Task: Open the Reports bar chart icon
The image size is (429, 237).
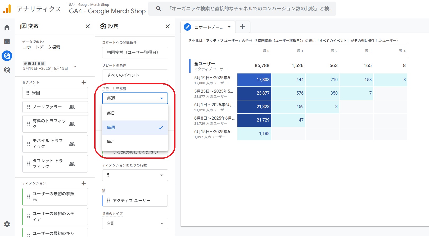Action: coord(7,41)
